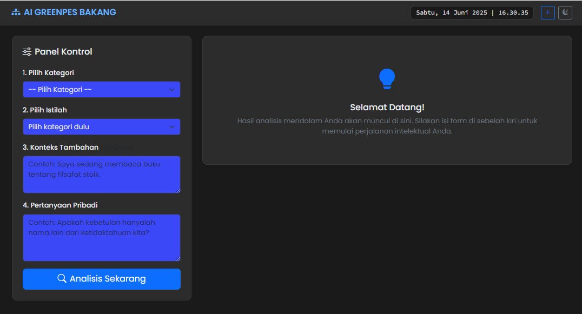Click the "2. Pilih Istilah" label

tap(44, 110)
